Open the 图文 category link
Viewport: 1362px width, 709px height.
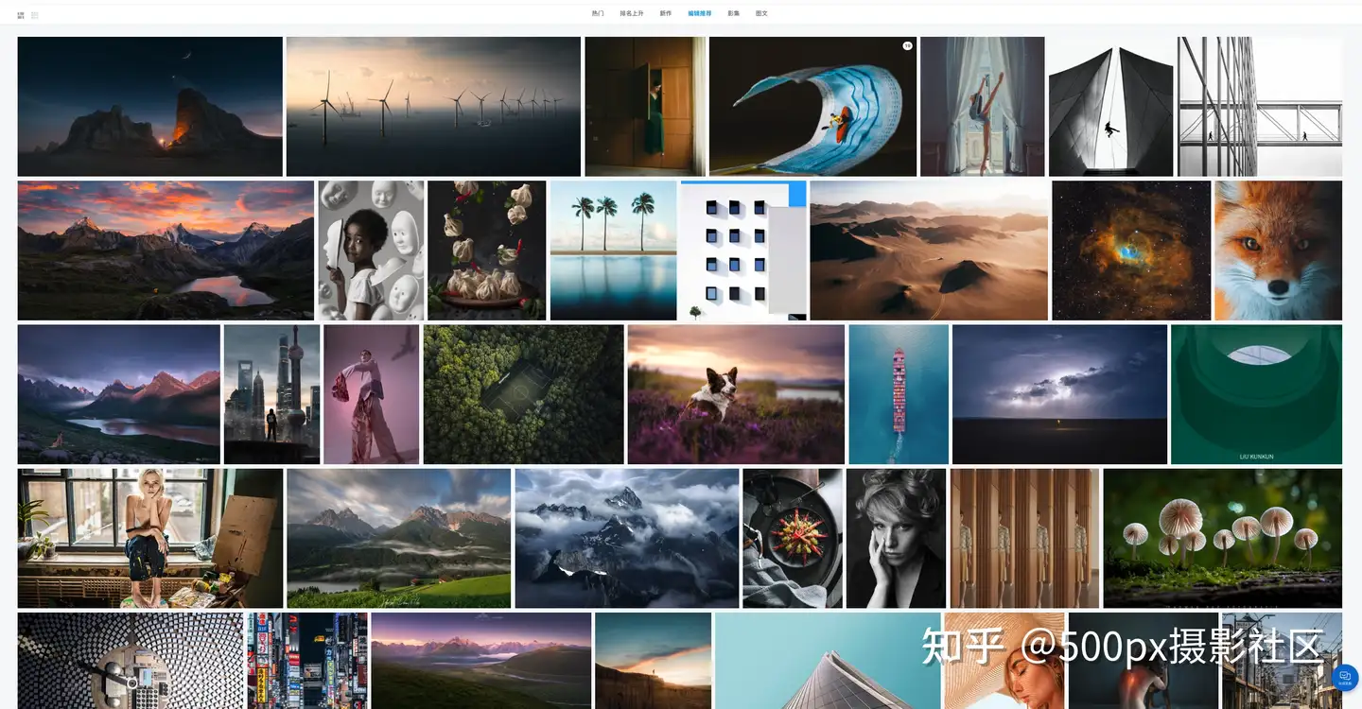coord(761,13)
